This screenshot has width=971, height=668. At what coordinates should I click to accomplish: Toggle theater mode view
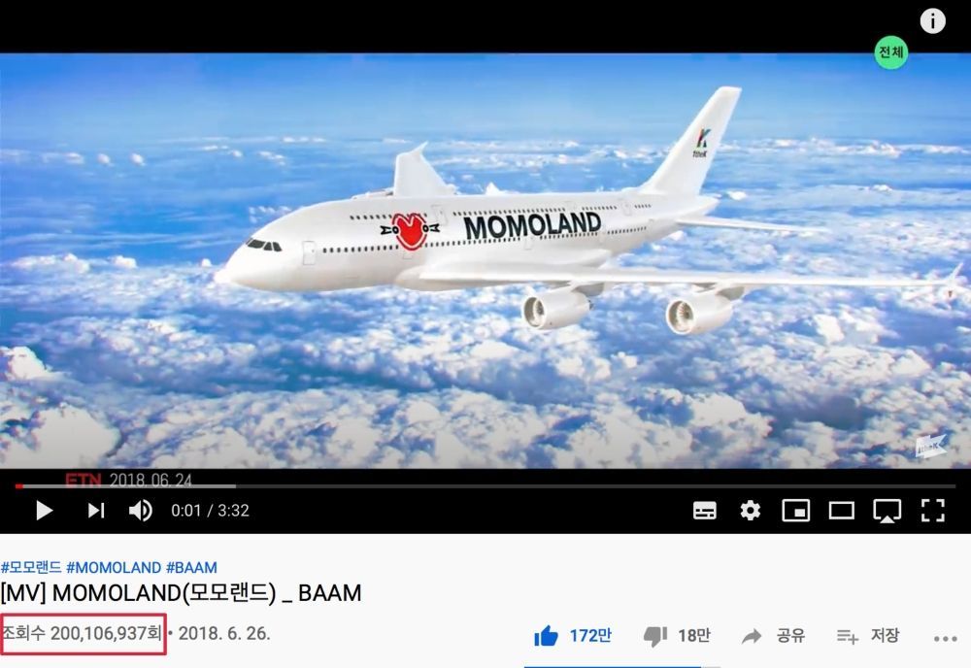point(842,511)
